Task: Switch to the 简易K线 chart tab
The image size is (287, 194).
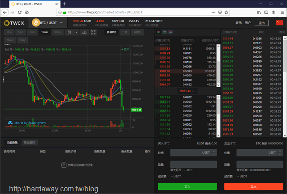Action: click(x=111, y=32)
